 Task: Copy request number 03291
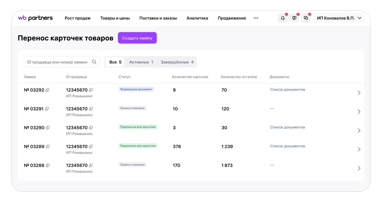[x=47, y=109]
